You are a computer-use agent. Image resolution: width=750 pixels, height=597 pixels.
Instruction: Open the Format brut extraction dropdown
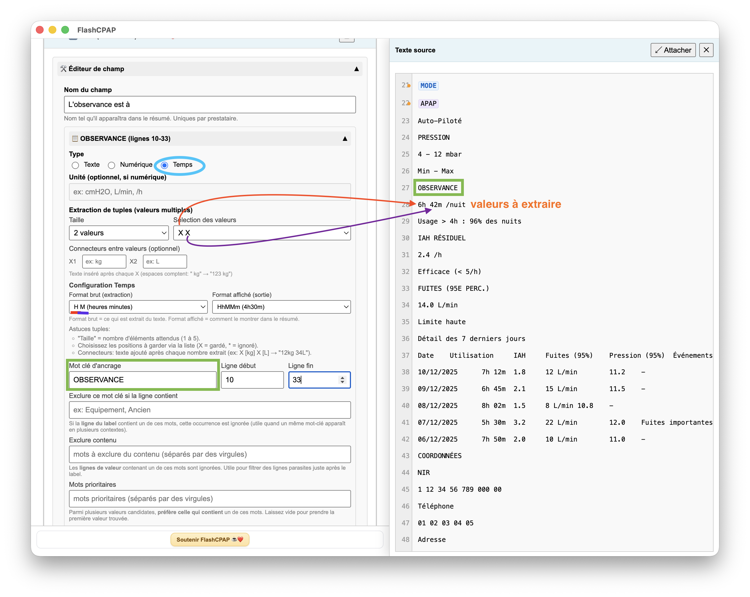[138, 307]
